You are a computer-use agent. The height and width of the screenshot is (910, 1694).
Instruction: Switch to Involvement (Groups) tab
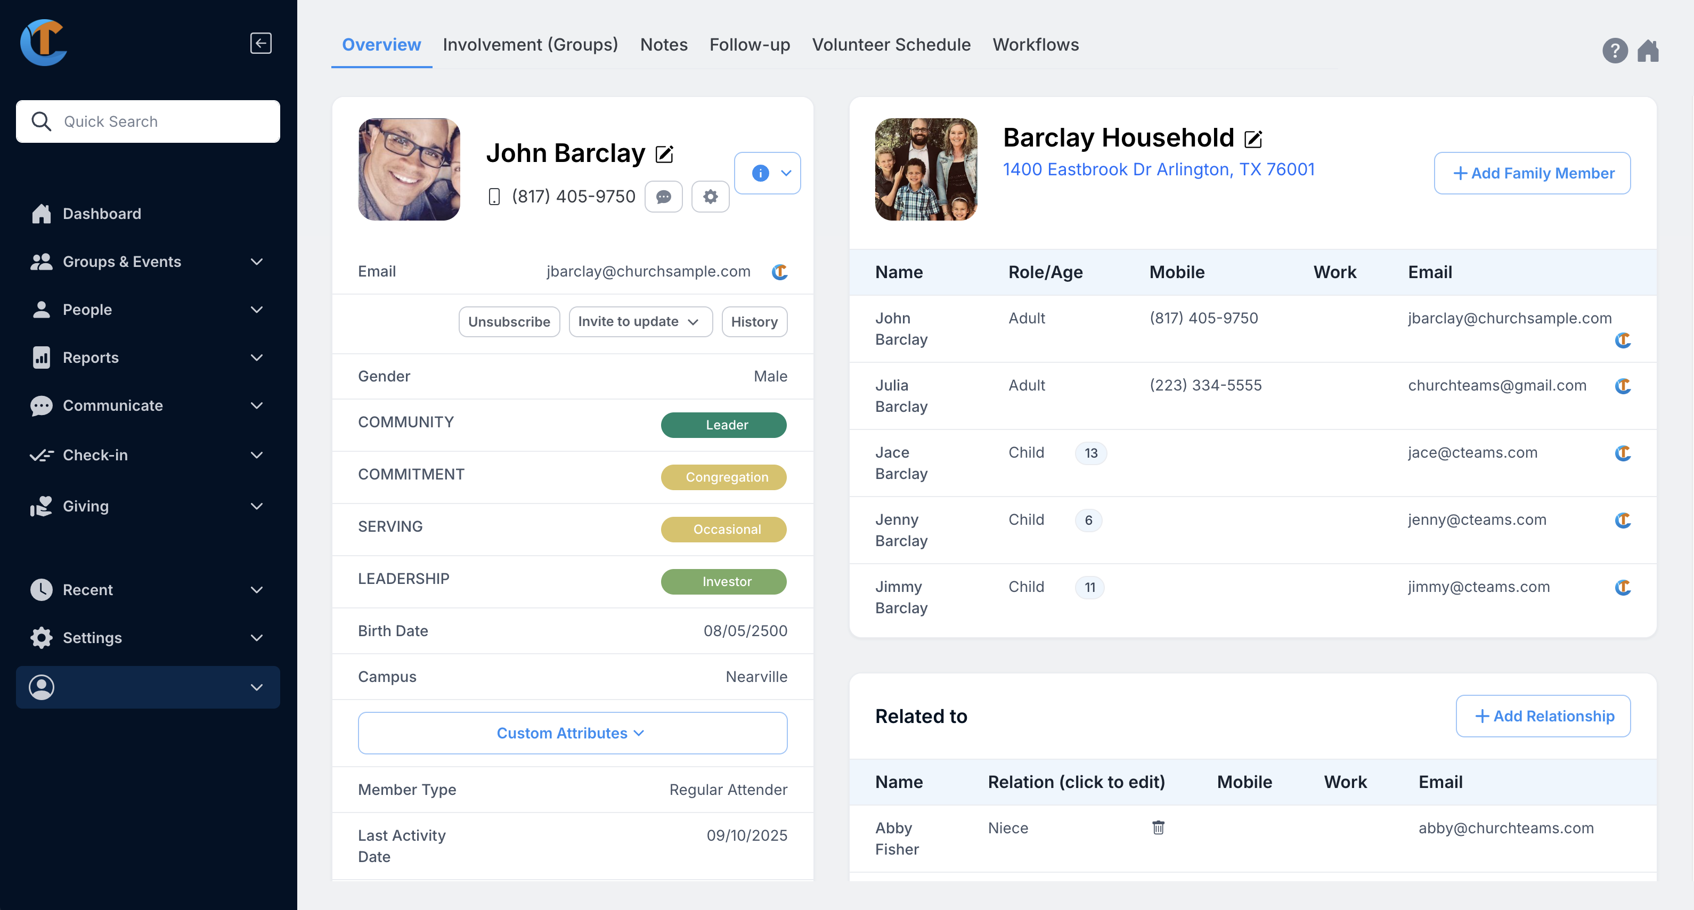coord(530,45)
